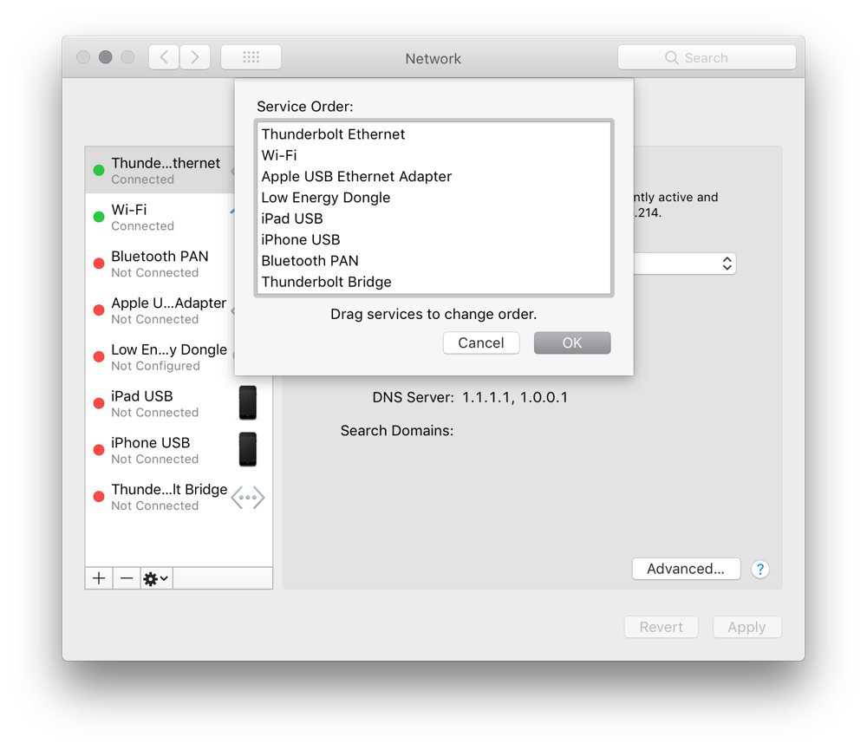Select Apple U...Adapter service in sidebar
The height and width of the screenshot is (750, 867).
160,310
